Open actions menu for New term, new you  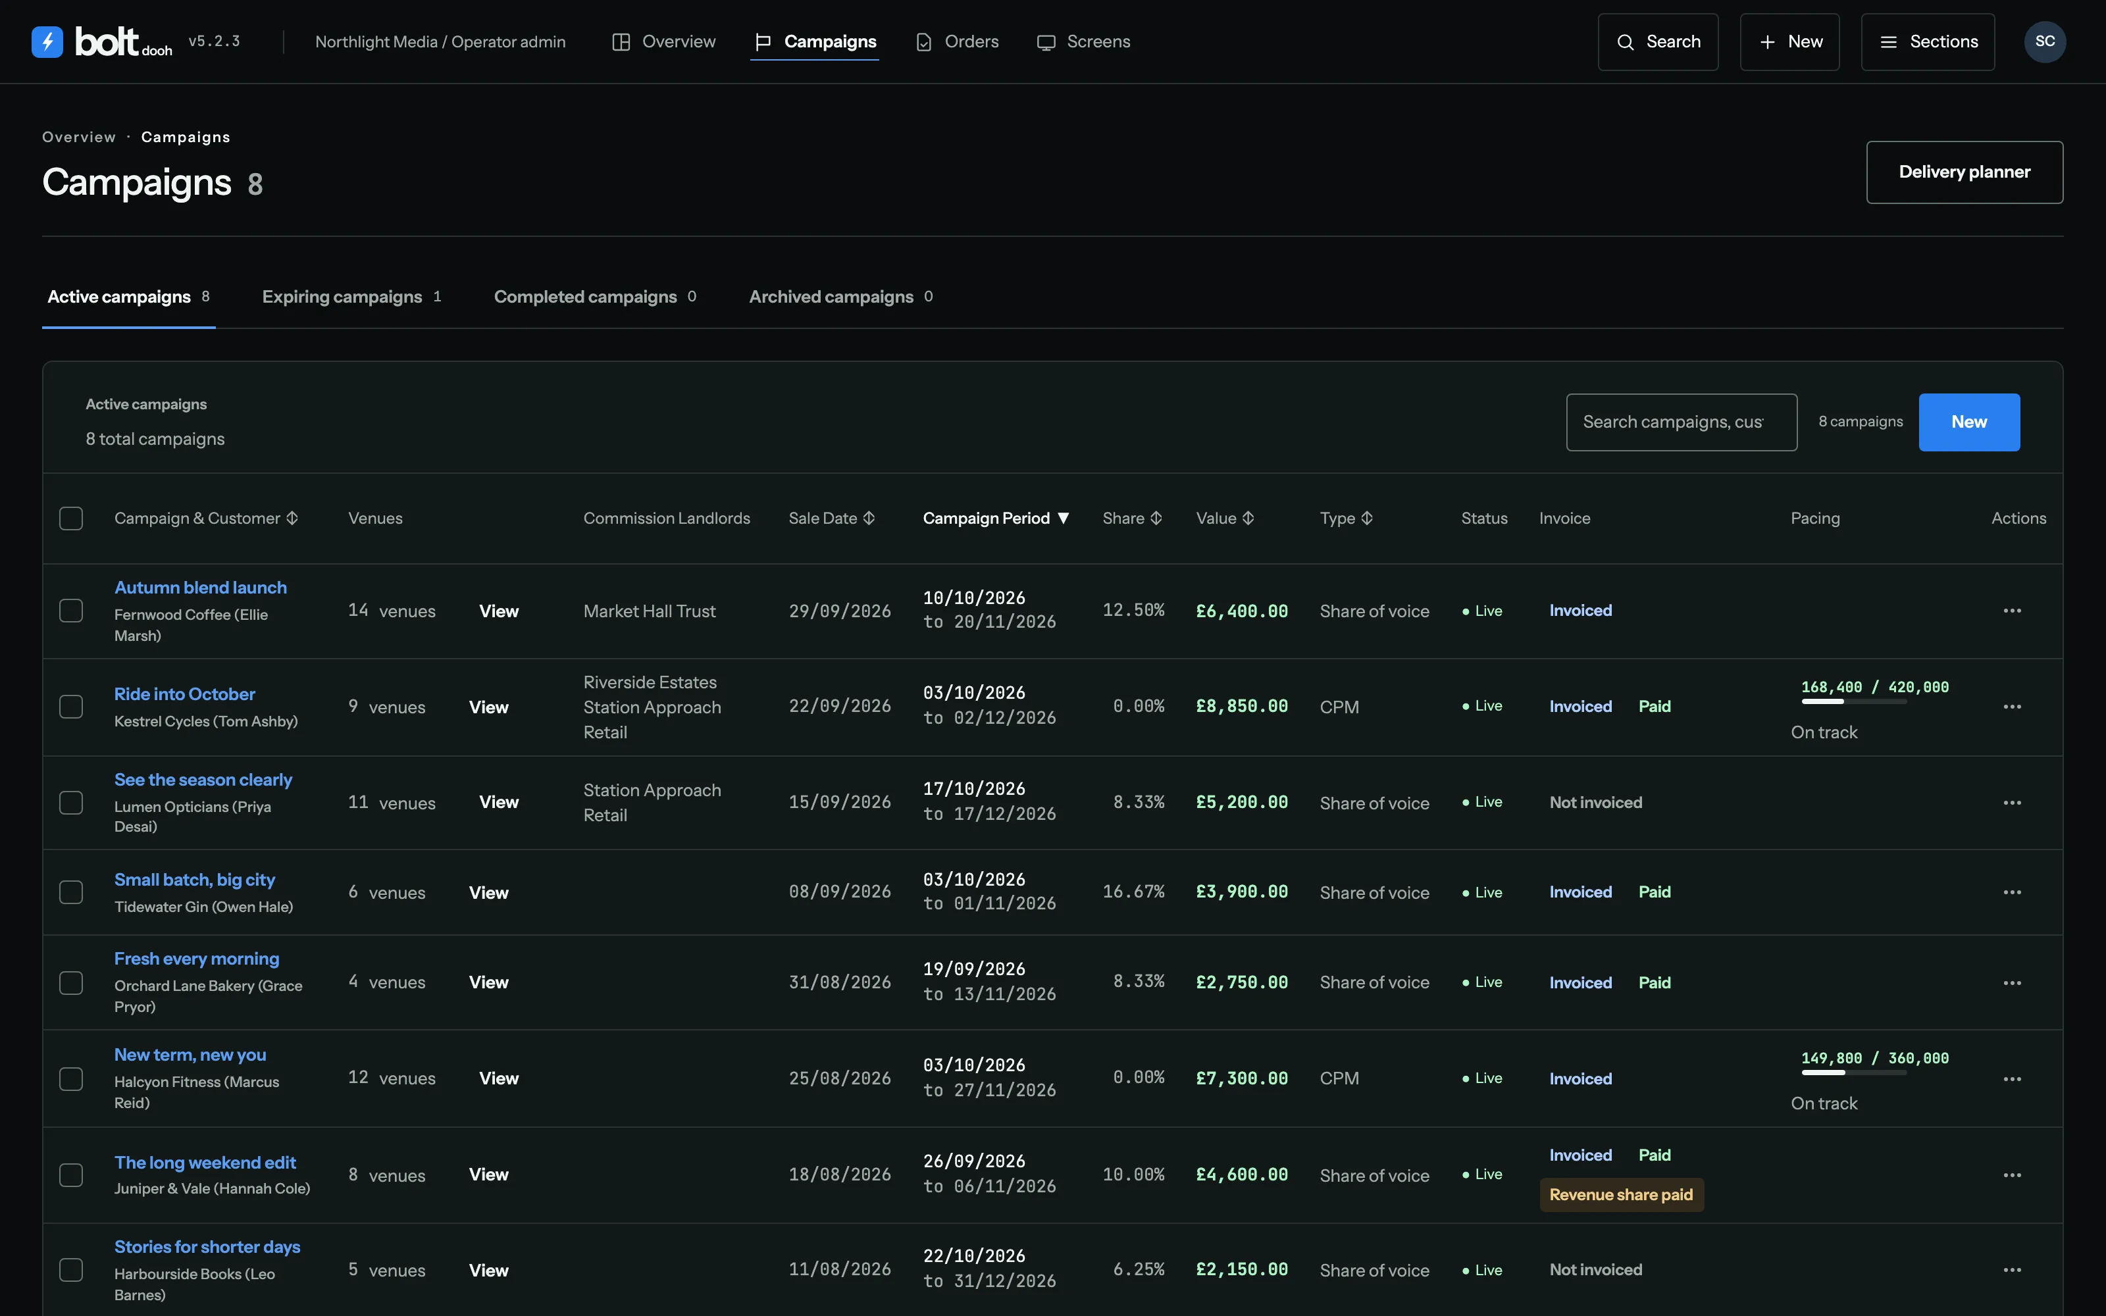click(2012, 1079)
